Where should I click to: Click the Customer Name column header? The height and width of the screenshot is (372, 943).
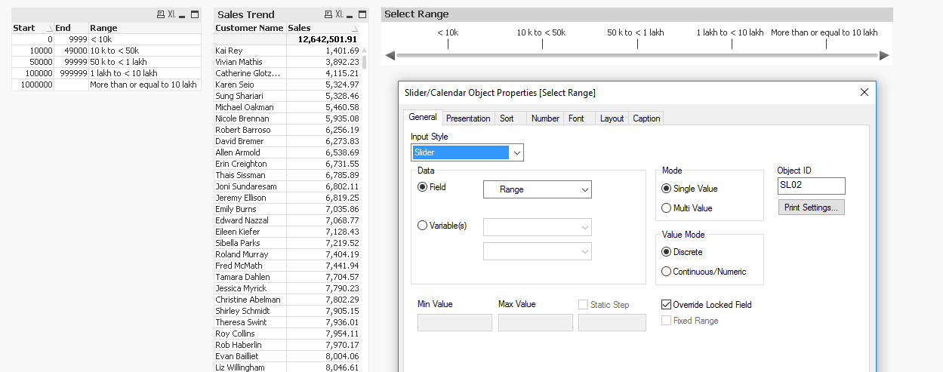[249, 28]
